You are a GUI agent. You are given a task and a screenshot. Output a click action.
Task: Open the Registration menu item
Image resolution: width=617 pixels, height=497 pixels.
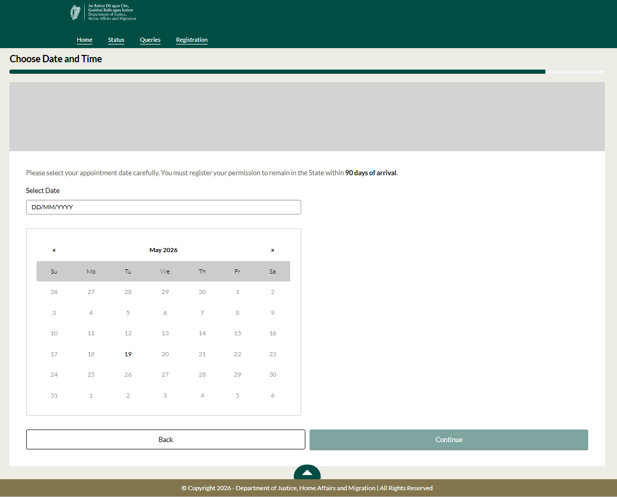[x=191, y=40]
